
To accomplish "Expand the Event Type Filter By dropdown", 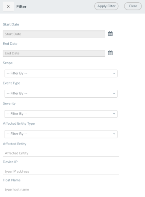I will [x=61, y=94].
